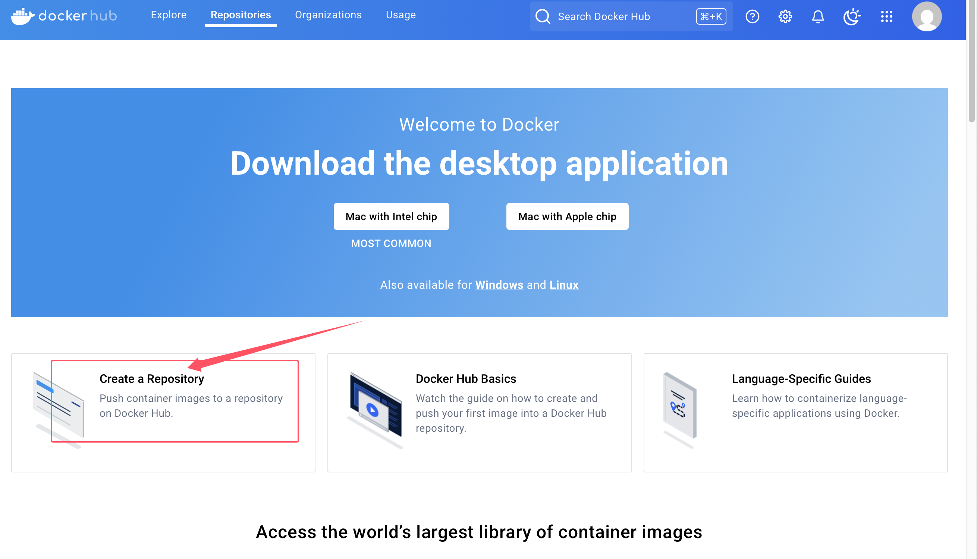Follow the Linux download link
Image resolution: width=977 pixels, height=559 pixels.
coord(563,285)
